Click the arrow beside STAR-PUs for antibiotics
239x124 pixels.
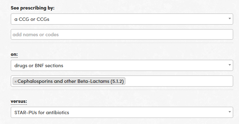[230, 112]
